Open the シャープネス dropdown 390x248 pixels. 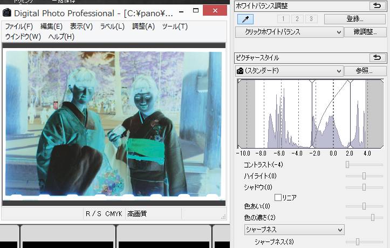tap(294, 230)
